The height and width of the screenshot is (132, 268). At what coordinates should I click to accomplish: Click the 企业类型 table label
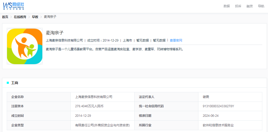pos(17,125)
